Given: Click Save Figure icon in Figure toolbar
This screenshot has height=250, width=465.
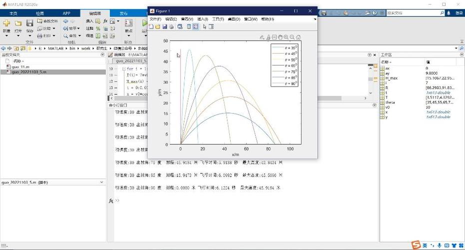Looking at the screenshot, I should click(165, 26).
